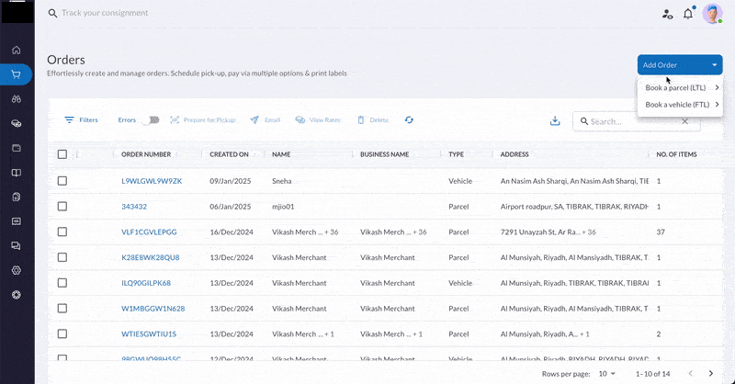Select checkbox for order K28E8WK28QU8
The height and width of the screenshot is (384, 735).
coord(62,257)
